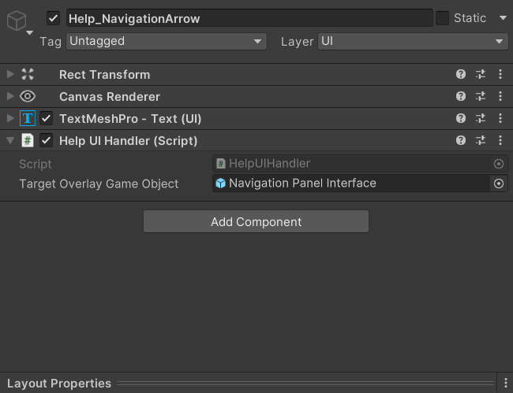Open TextMeshPro more options menu
Image resolution: width=513 pixels, height=393 pixels.
[x=500, y=118]
